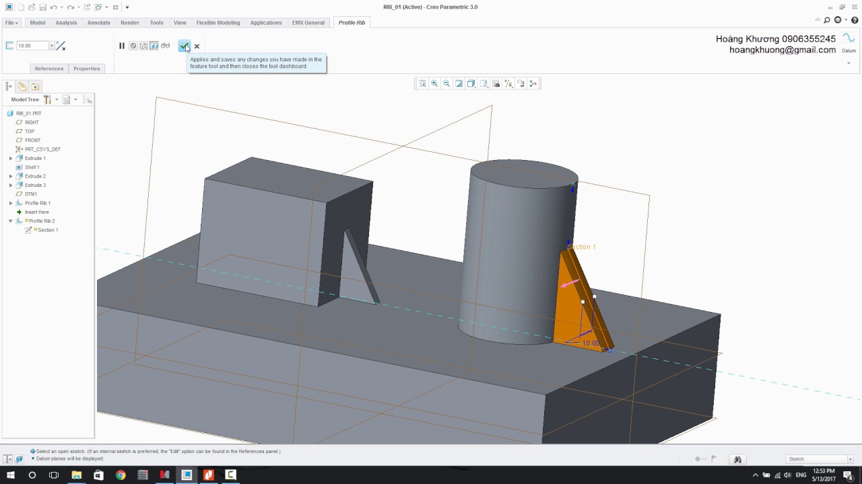Open the Windows switcher icon in toolbar
The width and height of the screenshot is (862, 484).
pyautogui.click(x=98, y=7)
